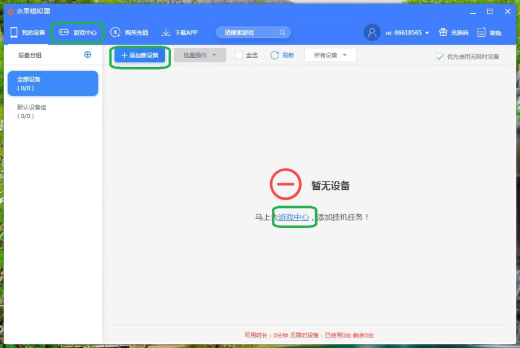Viewport: 520px width, 348px height.
Task: Click the user avatar icon
Action: pos(372,33)
